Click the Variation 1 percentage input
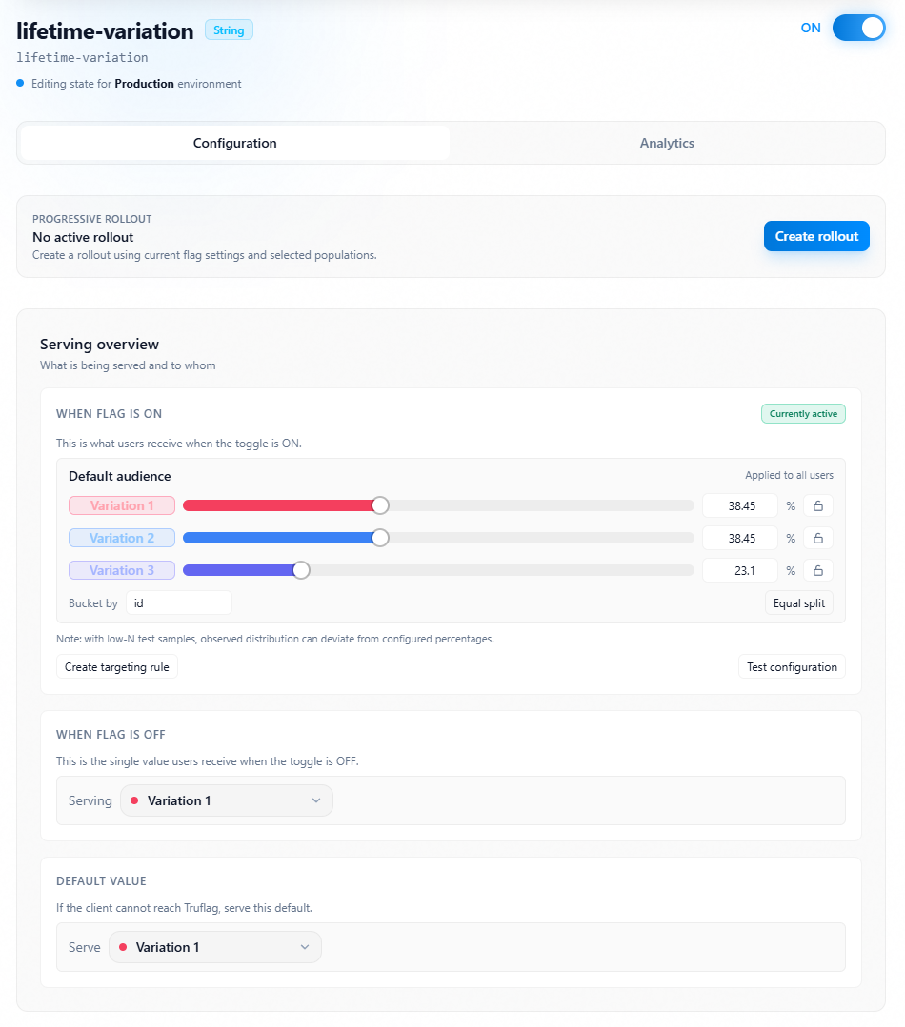905x1027 pixels. (x=740, y=505)
